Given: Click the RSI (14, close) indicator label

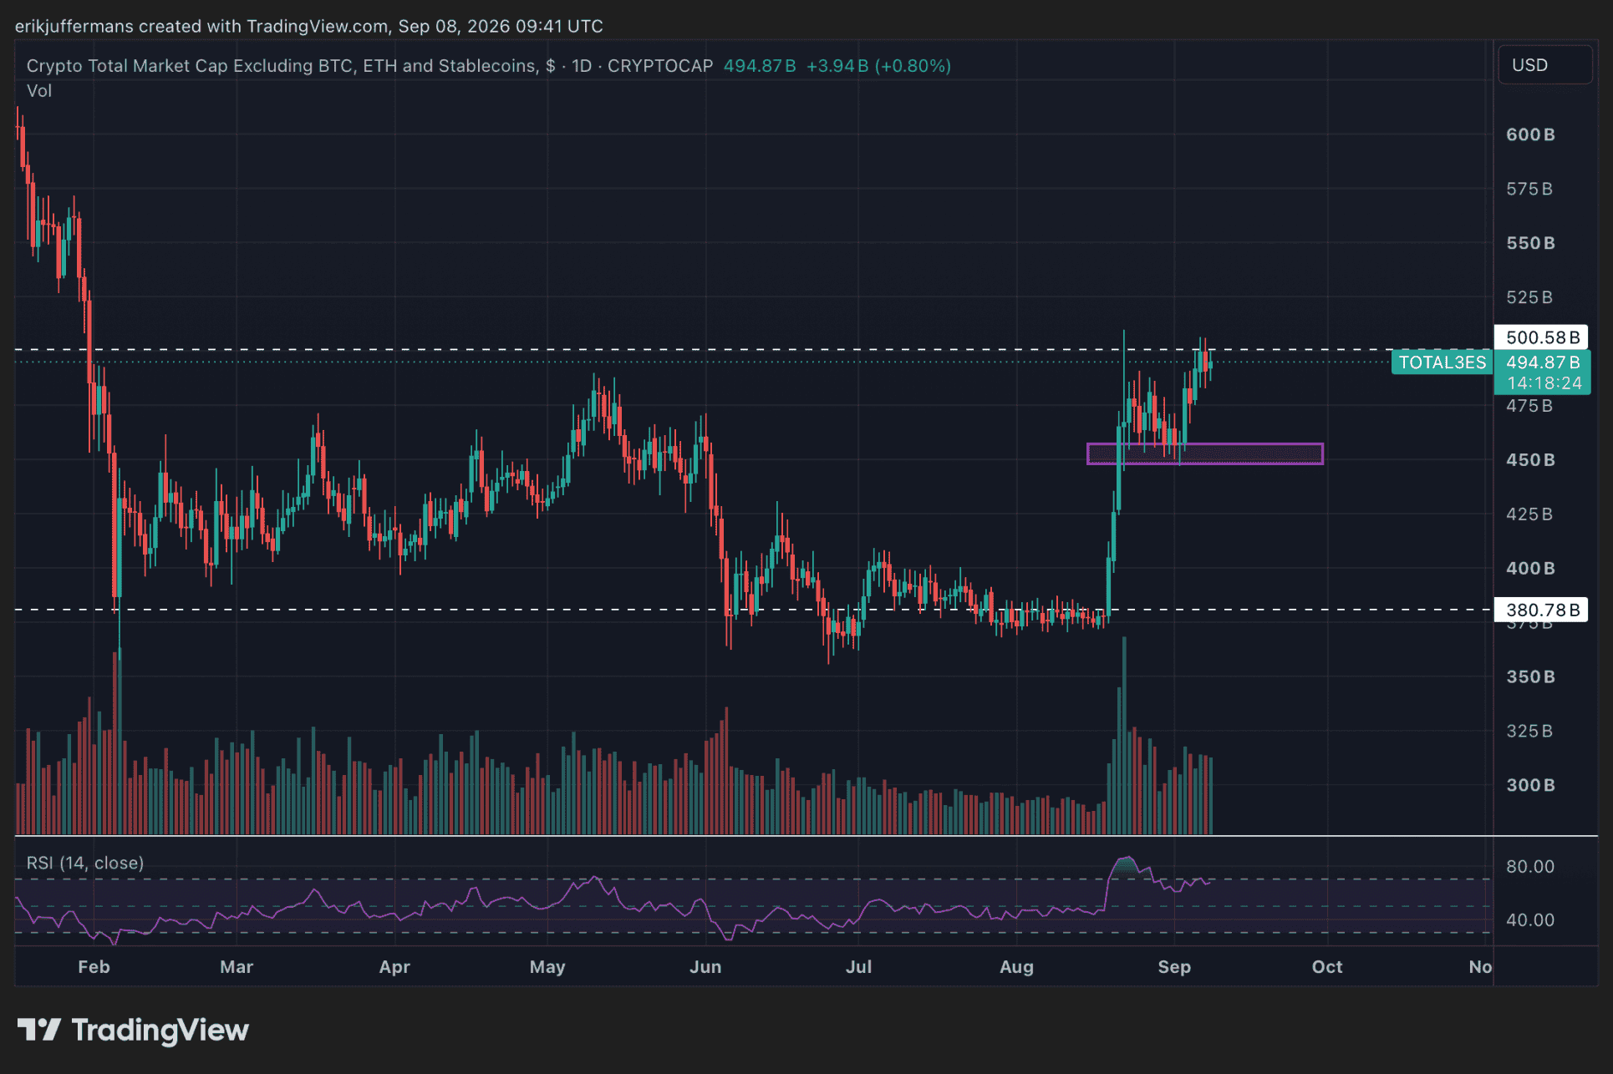Looking at the screenshot, I should 85,863.
